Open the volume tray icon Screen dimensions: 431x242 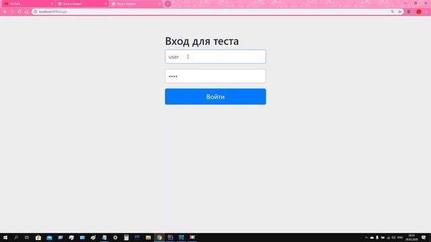[393, 237]
